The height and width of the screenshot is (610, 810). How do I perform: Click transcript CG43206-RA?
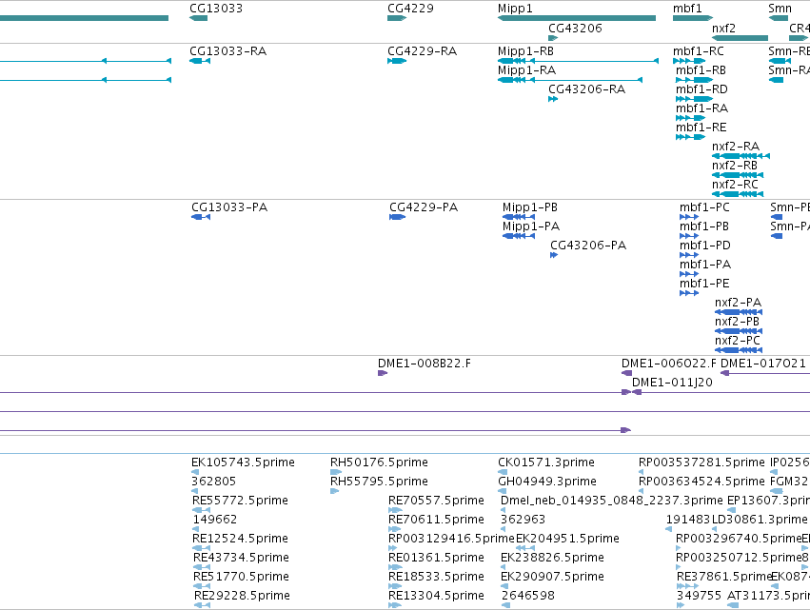click(587, 89)
